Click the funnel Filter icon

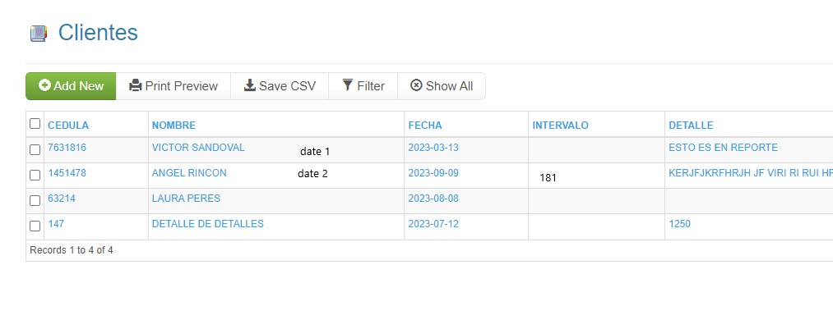click(x=348, y=85)
